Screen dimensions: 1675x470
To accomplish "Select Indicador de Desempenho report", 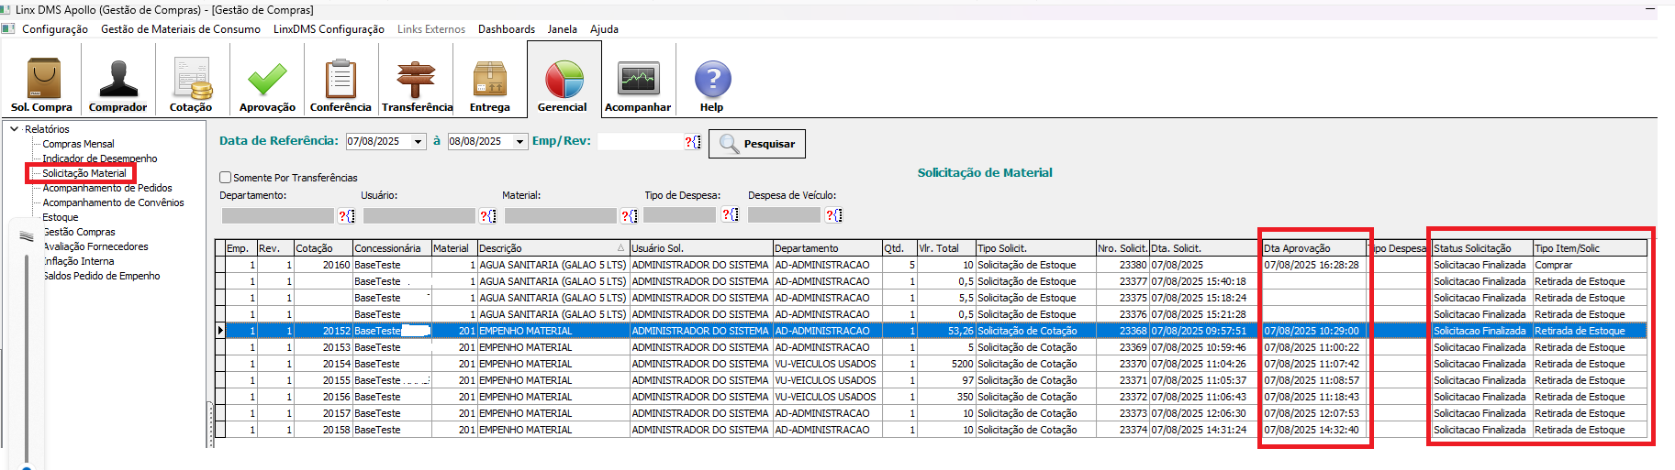I will click(x=100, y=158).
